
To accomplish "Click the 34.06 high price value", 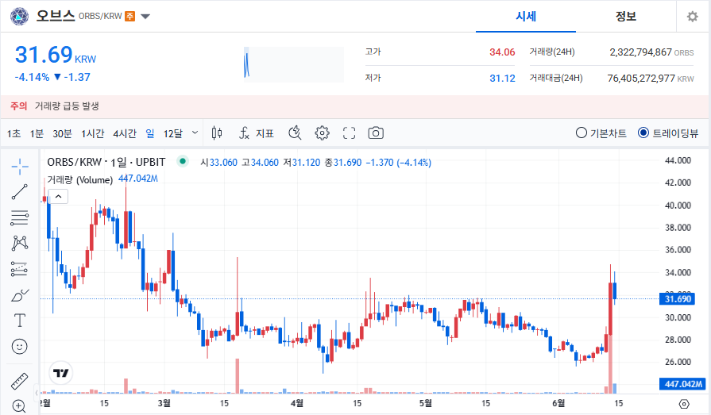I will click(x=502, y=52).
